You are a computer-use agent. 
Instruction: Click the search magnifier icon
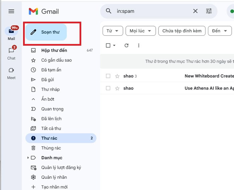point(109,11)
